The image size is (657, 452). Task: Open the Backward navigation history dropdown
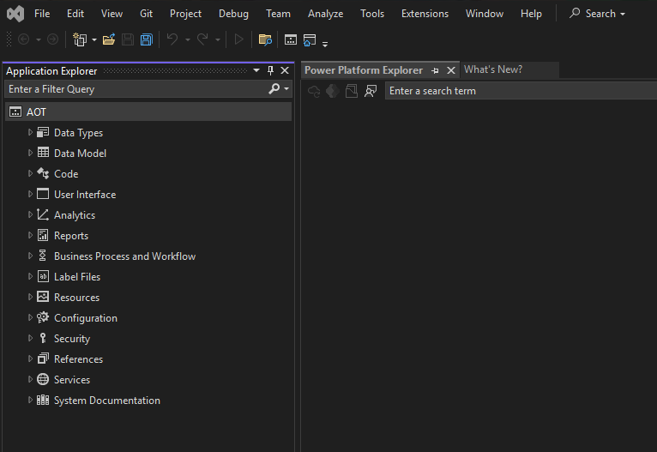coord(38,39)
